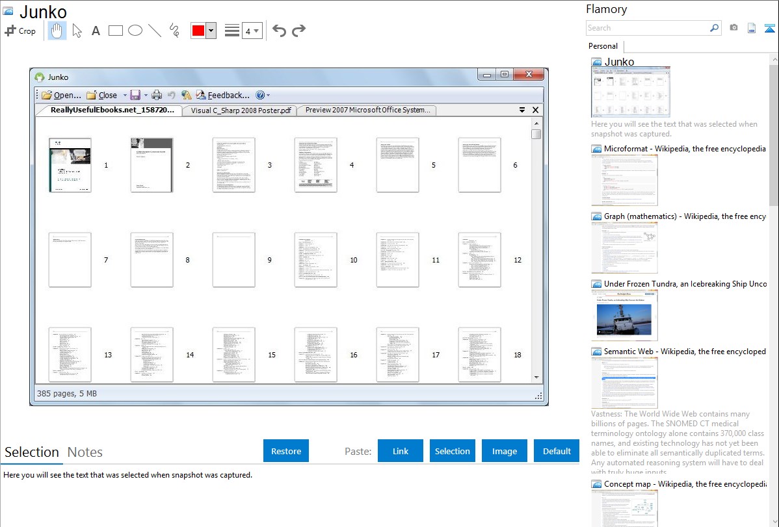Pick the text annotation tool A
779x527 pixels.
pyautogui.click(x=96, y=31)
